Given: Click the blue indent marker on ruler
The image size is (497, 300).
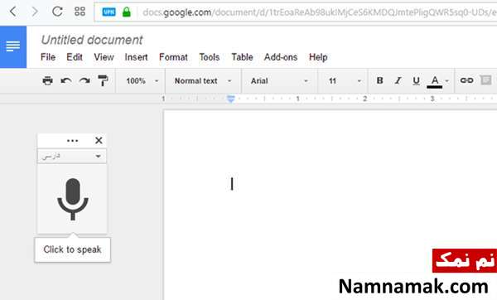Looking at the screenshot, I should (231, 99).
